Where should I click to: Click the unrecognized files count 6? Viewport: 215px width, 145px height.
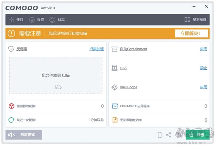pyautogui.click(x=206, y=120)
